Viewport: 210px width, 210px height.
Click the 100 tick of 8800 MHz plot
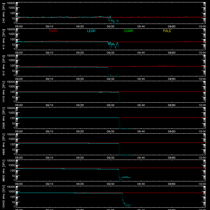pyautogui.click(x=13, y=171)
